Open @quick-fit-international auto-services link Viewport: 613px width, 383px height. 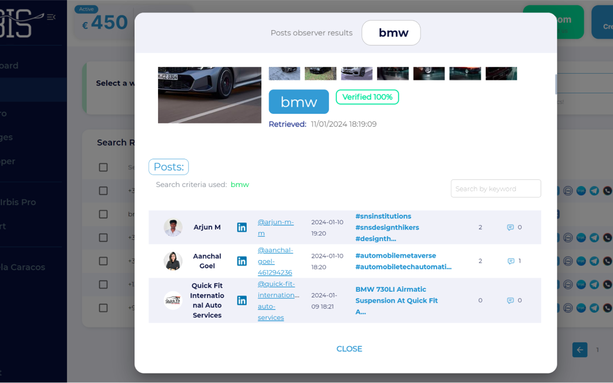tap(278, 301)
